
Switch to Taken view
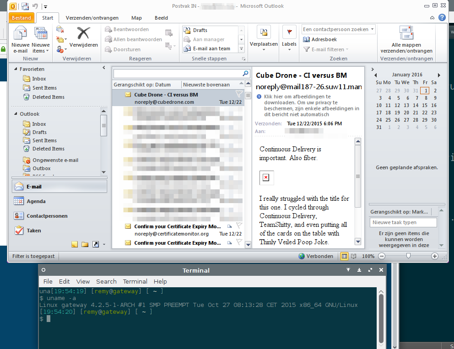tap(59, 231)
